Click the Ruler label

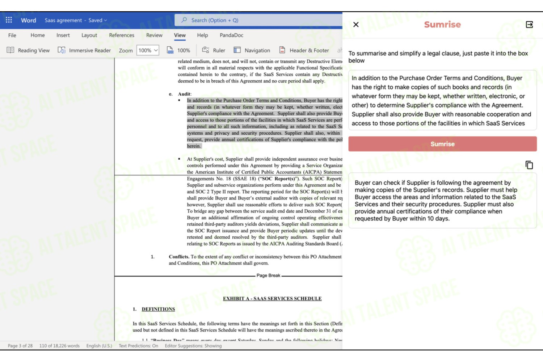(x=219, y=50)
